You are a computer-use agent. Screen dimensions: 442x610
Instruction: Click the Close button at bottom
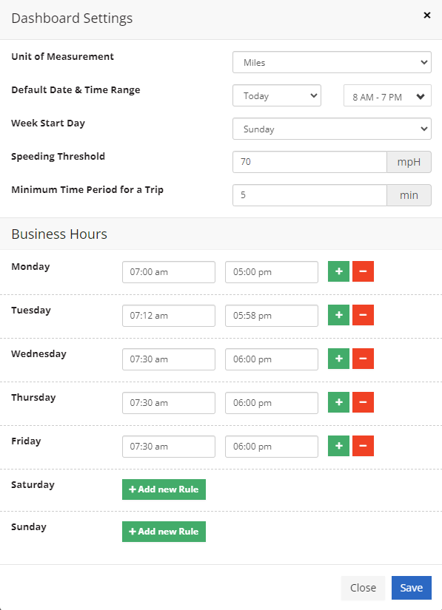pos(363,587)
